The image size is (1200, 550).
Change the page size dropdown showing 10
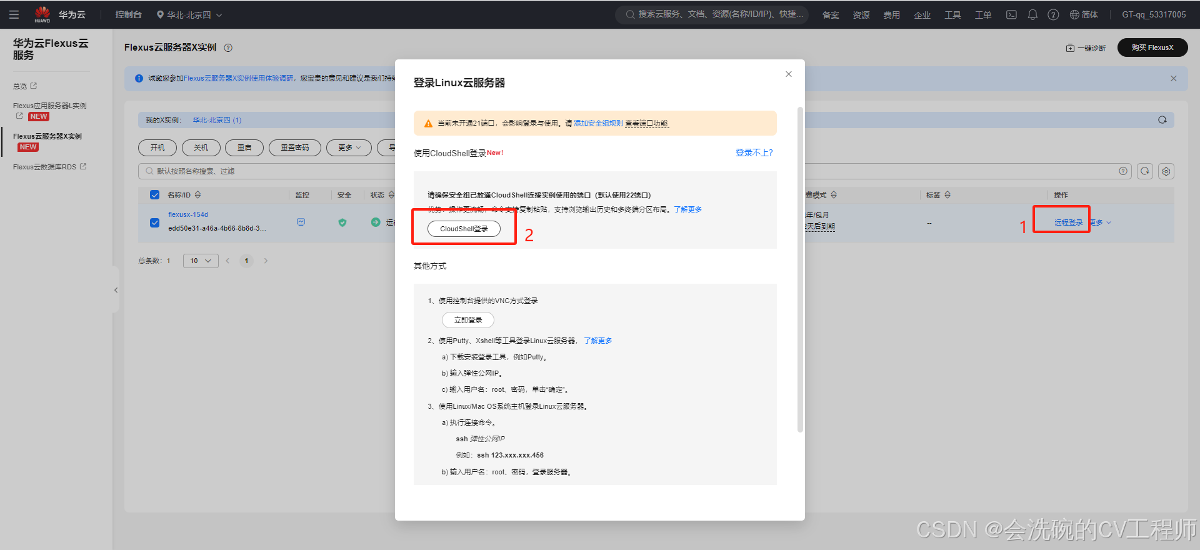pyautogui.click(x=201, y=261)
